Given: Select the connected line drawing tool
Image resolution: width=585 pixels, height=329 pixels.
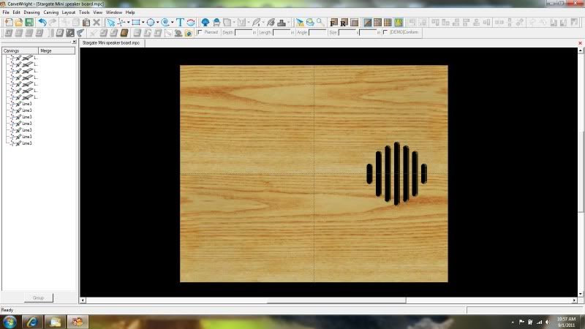Looking at the screenshot, I should coord(121,23).
